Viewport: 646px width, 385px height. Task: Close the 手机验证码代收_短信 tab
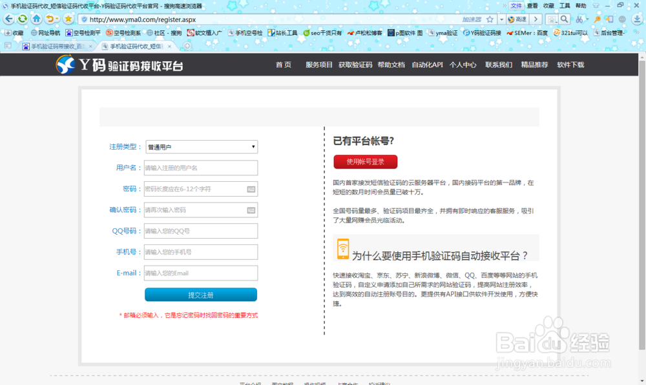pyautogui.click(x=169, y=46)
